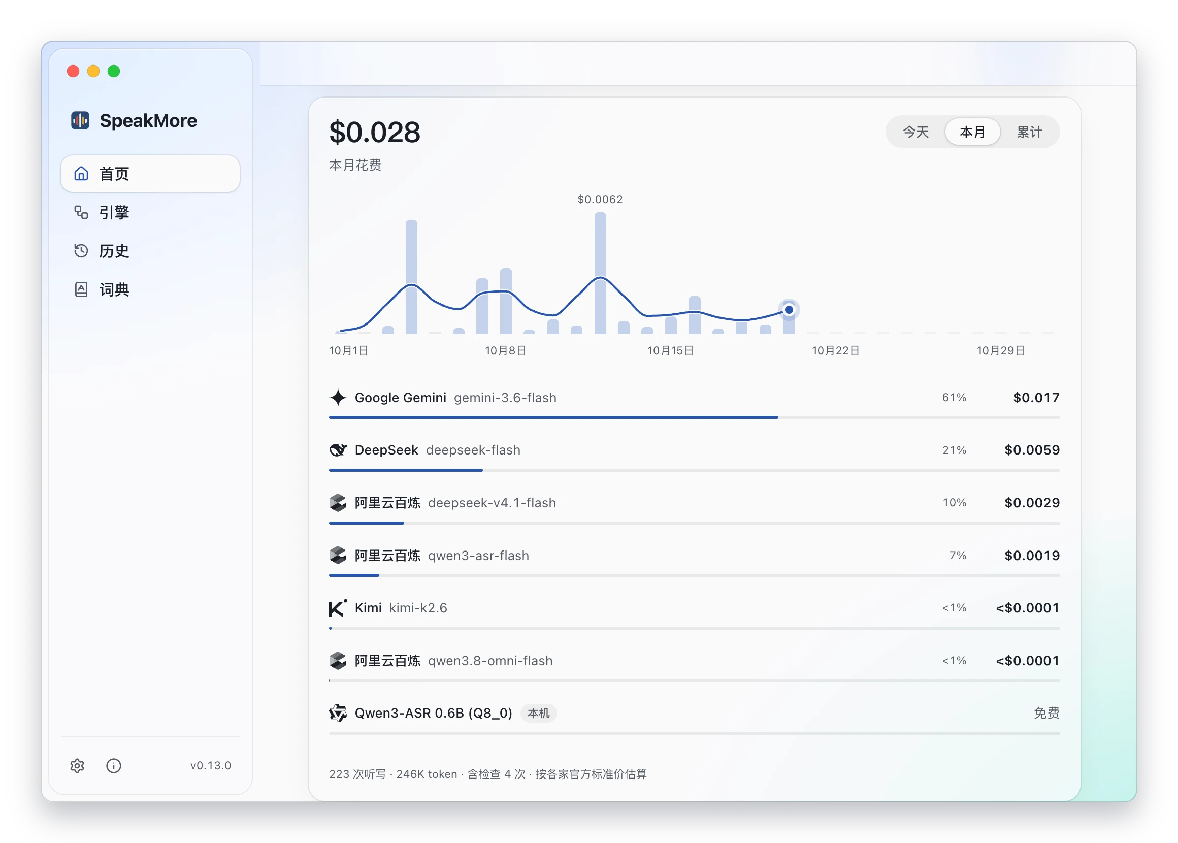Click the engine icon beside 引擎
This screenshot has width=1178, height=843.
pyautogui.click(x=81, y=212)
